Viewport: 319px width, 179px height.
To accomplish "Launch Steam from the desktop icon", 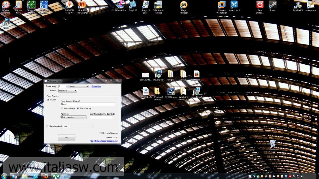I will 273,6.
